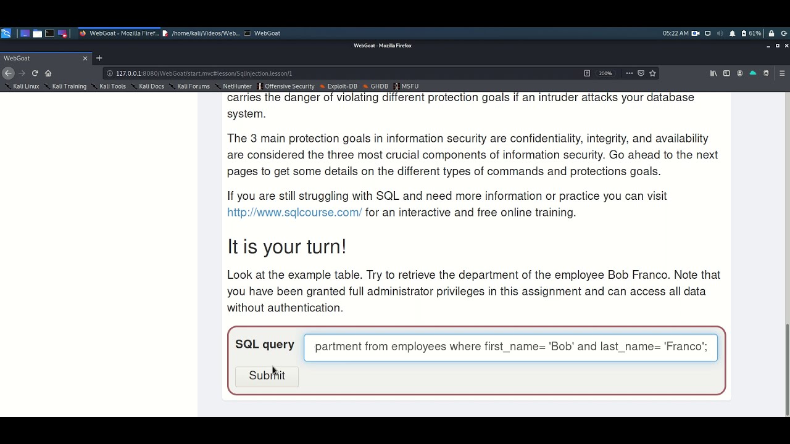Open the Kali Linux bookmark

(x=22, y=86)
